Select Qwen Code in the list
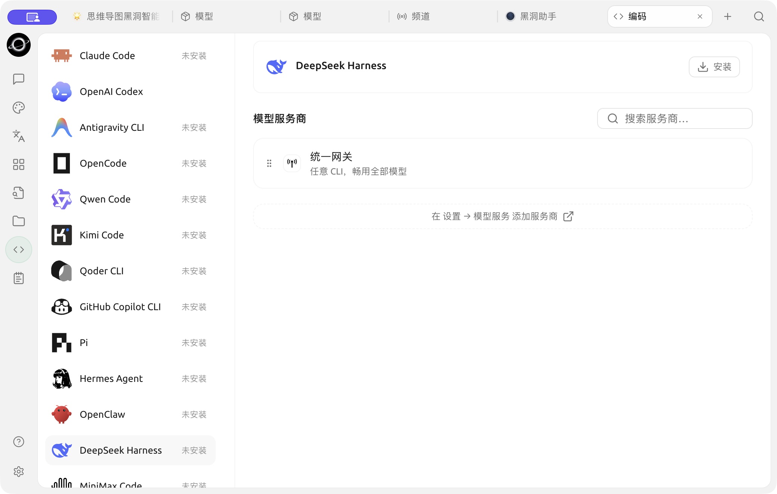Screen dimensions: 777x494 tap(130, 199)
